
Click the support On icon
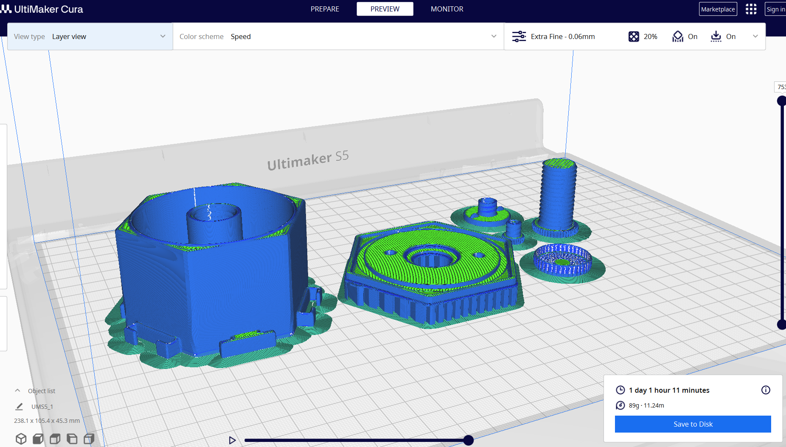coord(678,36)
